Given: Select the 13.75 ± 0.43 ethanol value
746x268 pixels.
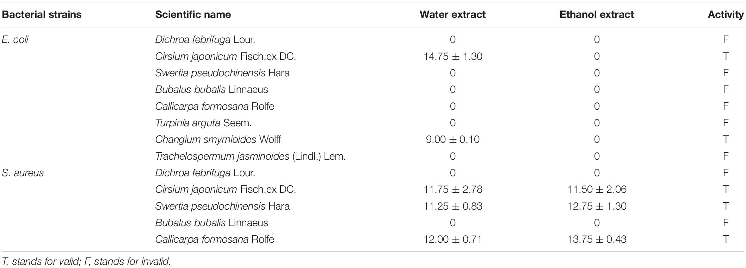Looking at the screenshot, I should pyautogui.click(x=597, y=239).
